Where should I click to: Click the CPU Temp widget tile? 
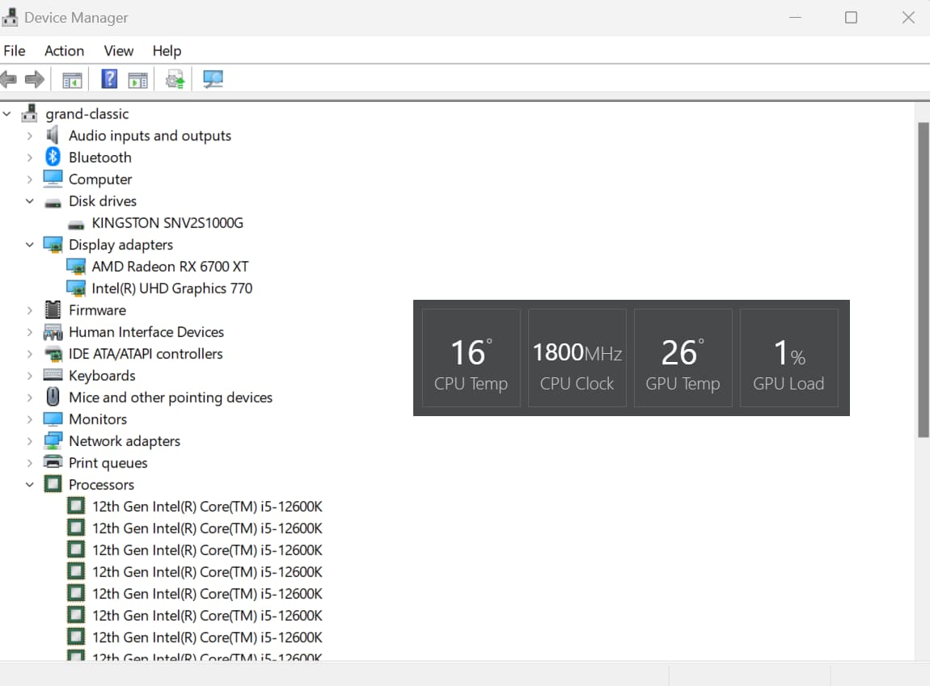point(471,358)
